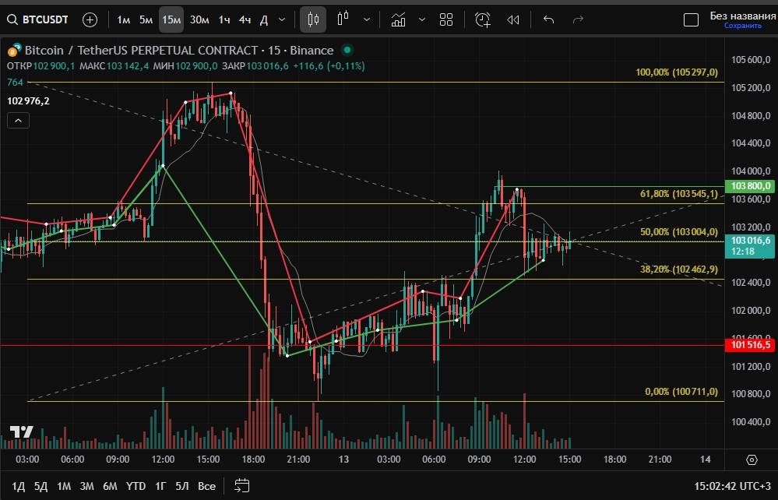The image size is (778, 500).
Task: Open the indicator templates grid icon
Action: pos(446,19)
